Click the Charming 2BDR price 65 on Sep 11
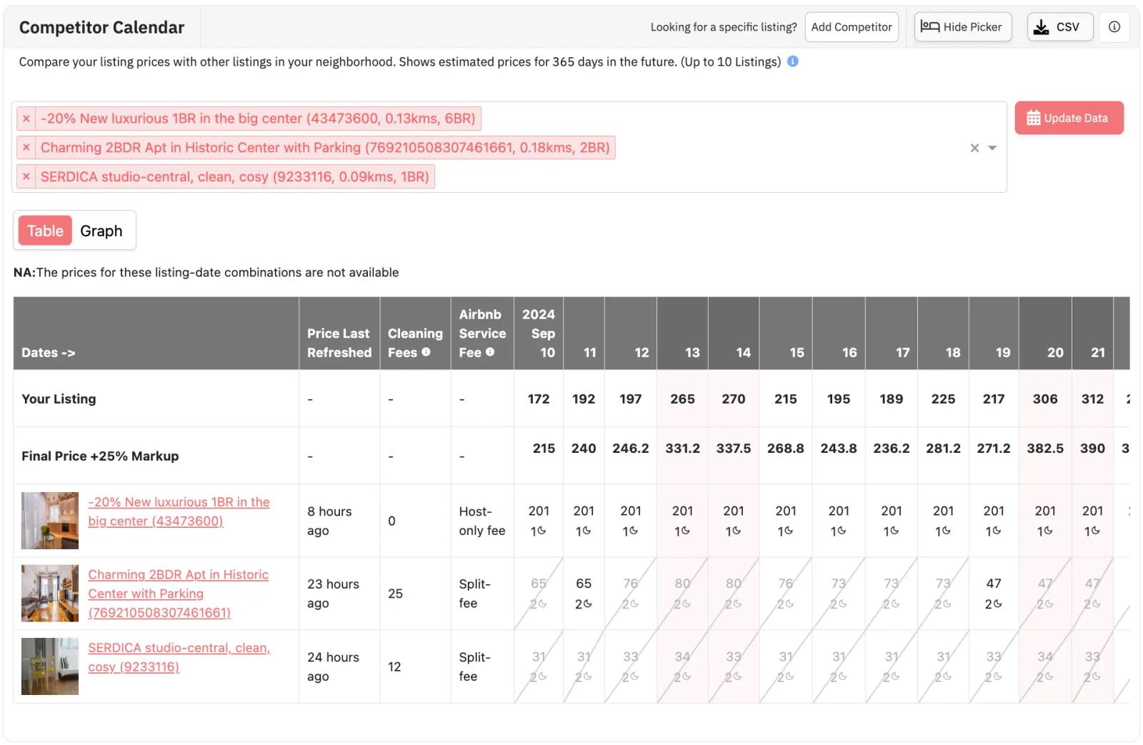Image resolution: width=1143 pixels, height=745 pixels. (584, 584)
